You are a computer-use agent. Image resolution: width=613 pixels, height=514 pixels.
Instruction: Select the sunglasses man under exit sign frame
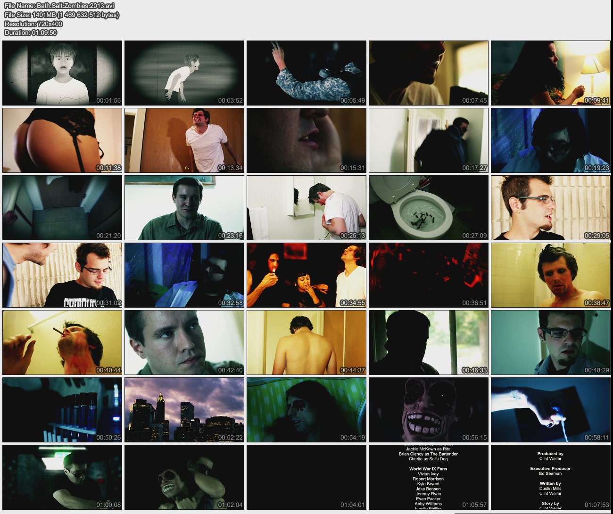[x=62, y=477]
